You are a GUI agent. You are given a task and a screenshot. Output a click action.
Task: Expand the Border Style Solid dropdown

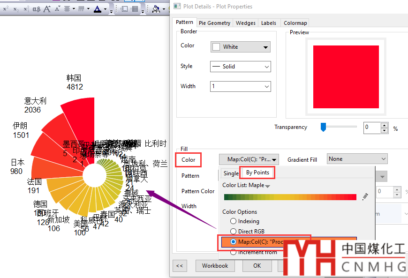[x=241, y=67]
